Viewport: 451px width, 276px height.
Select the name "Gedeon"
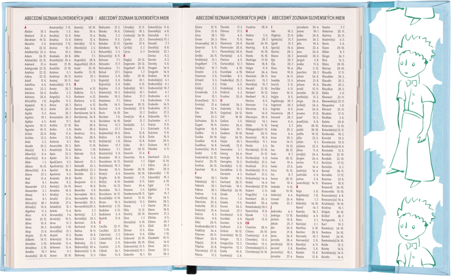[x=225, y=133]
